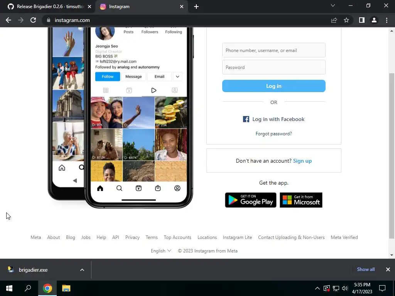Open the Blog footer link

pos(71,237)
